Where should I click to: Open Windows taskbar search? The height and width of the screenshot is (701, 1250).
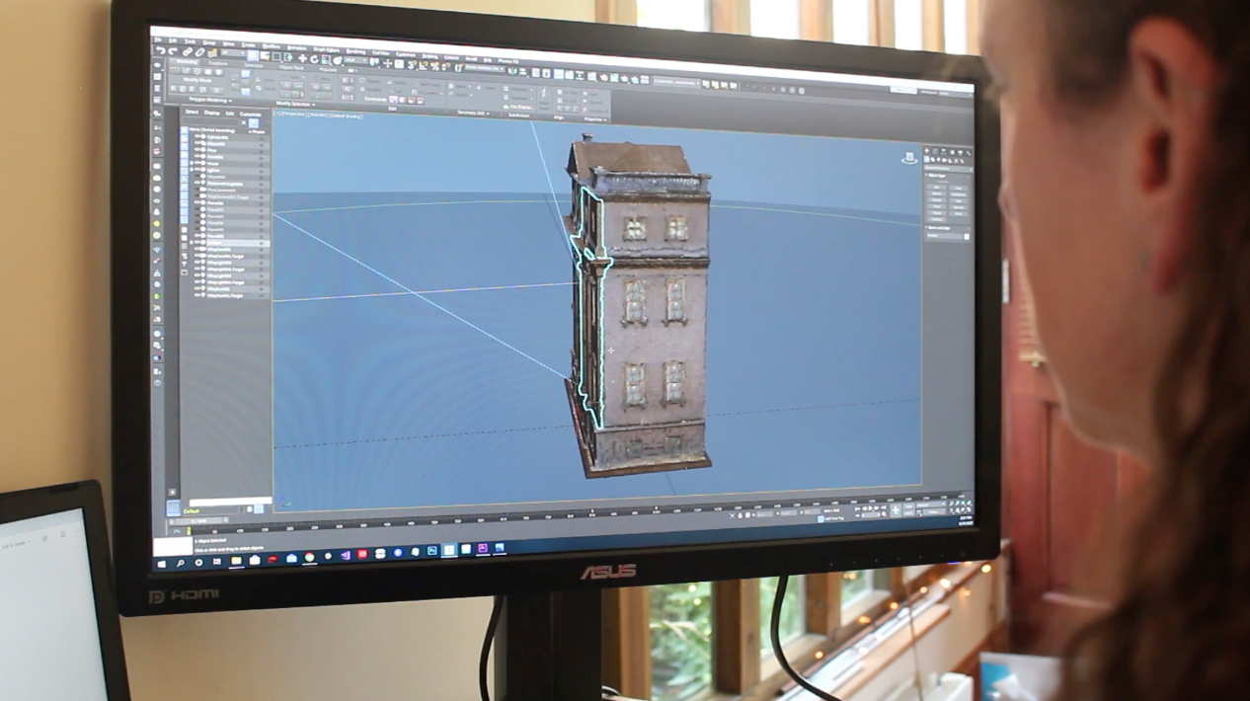pyautogui.click(x=180, y=563)
